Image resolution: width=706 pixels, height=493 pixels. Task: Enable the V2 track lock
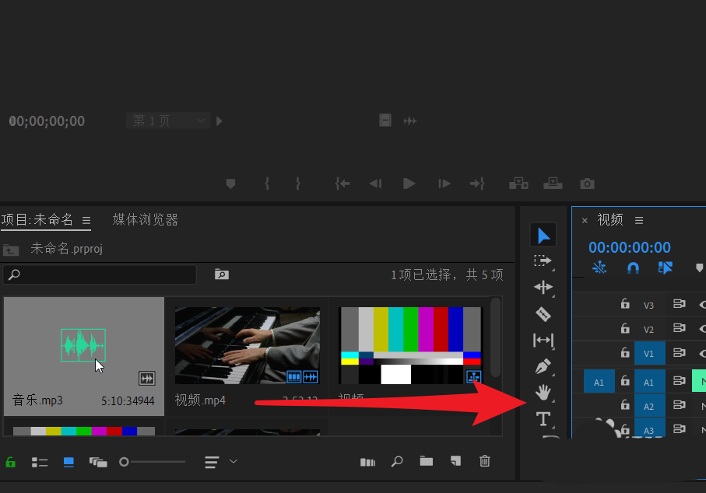[625, 328]
